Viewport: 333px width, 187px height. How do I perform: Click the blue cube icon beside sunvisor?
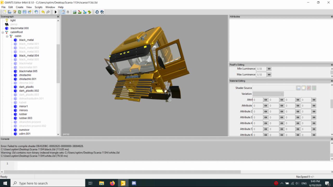click(15, 130)
